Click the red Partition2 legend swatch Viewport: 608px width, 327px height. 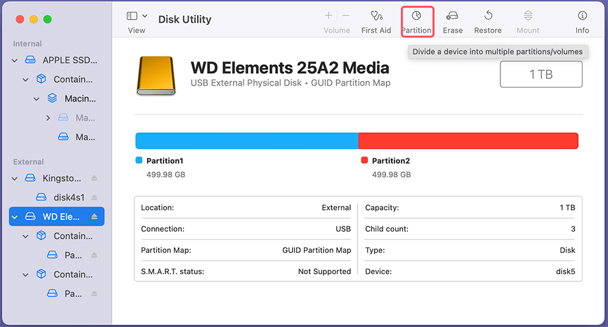(364, 160)
